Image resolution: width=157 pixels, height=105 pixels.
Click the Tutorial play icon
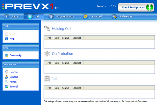(x=7, y=87)
